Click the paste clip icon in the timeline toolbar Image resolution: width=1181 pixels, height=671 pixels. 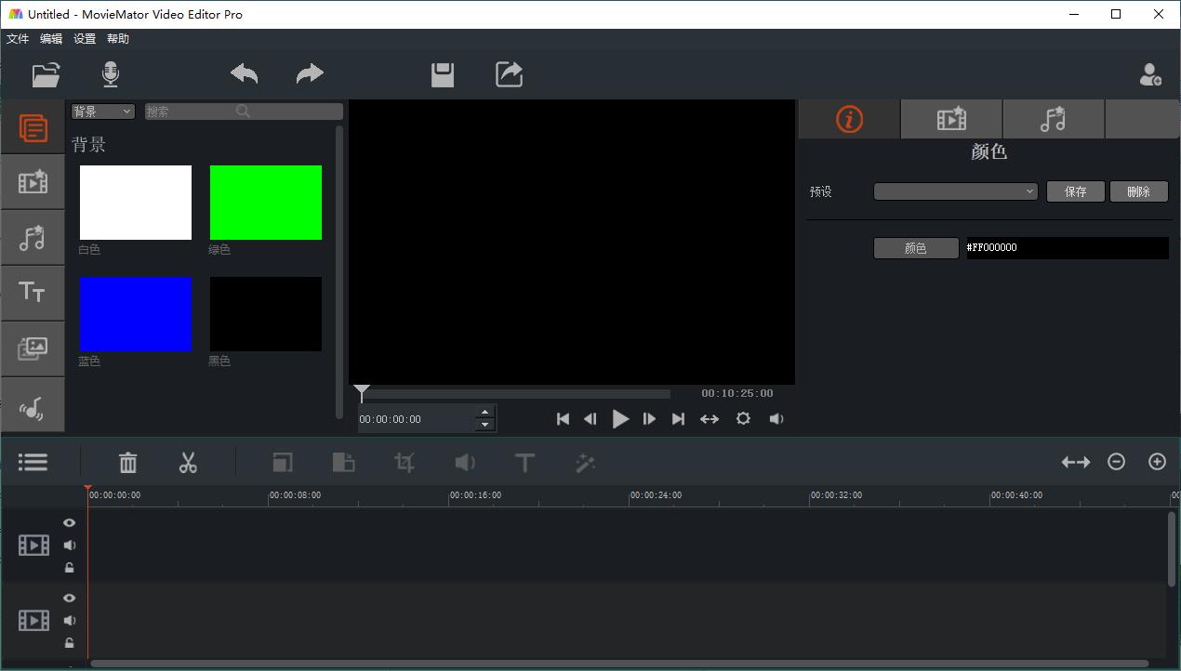pyautogui.click(x=343, y=462)
